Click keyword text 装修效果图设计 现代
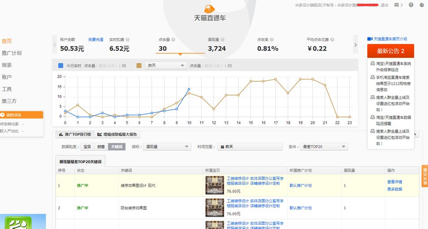 tap(138, 186)
